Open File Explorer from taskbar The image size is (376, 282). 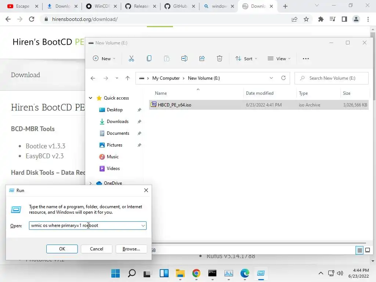click(180, 273)
